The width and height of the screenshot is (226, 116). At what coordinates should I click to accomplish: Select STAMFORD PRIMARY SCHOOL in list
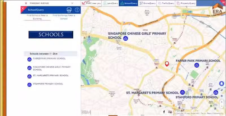click(x=48, y=84)
